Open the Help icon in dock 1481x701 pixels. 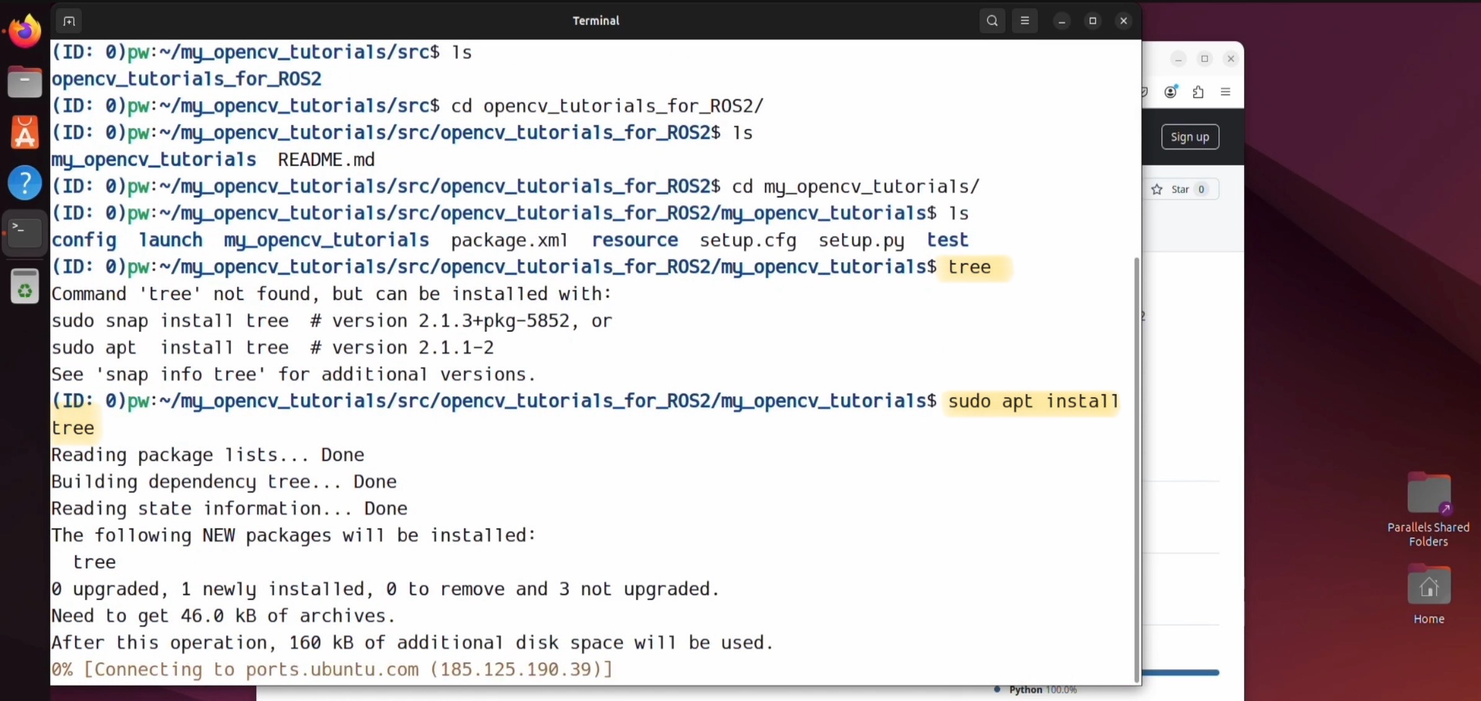(x=25, y=183)
